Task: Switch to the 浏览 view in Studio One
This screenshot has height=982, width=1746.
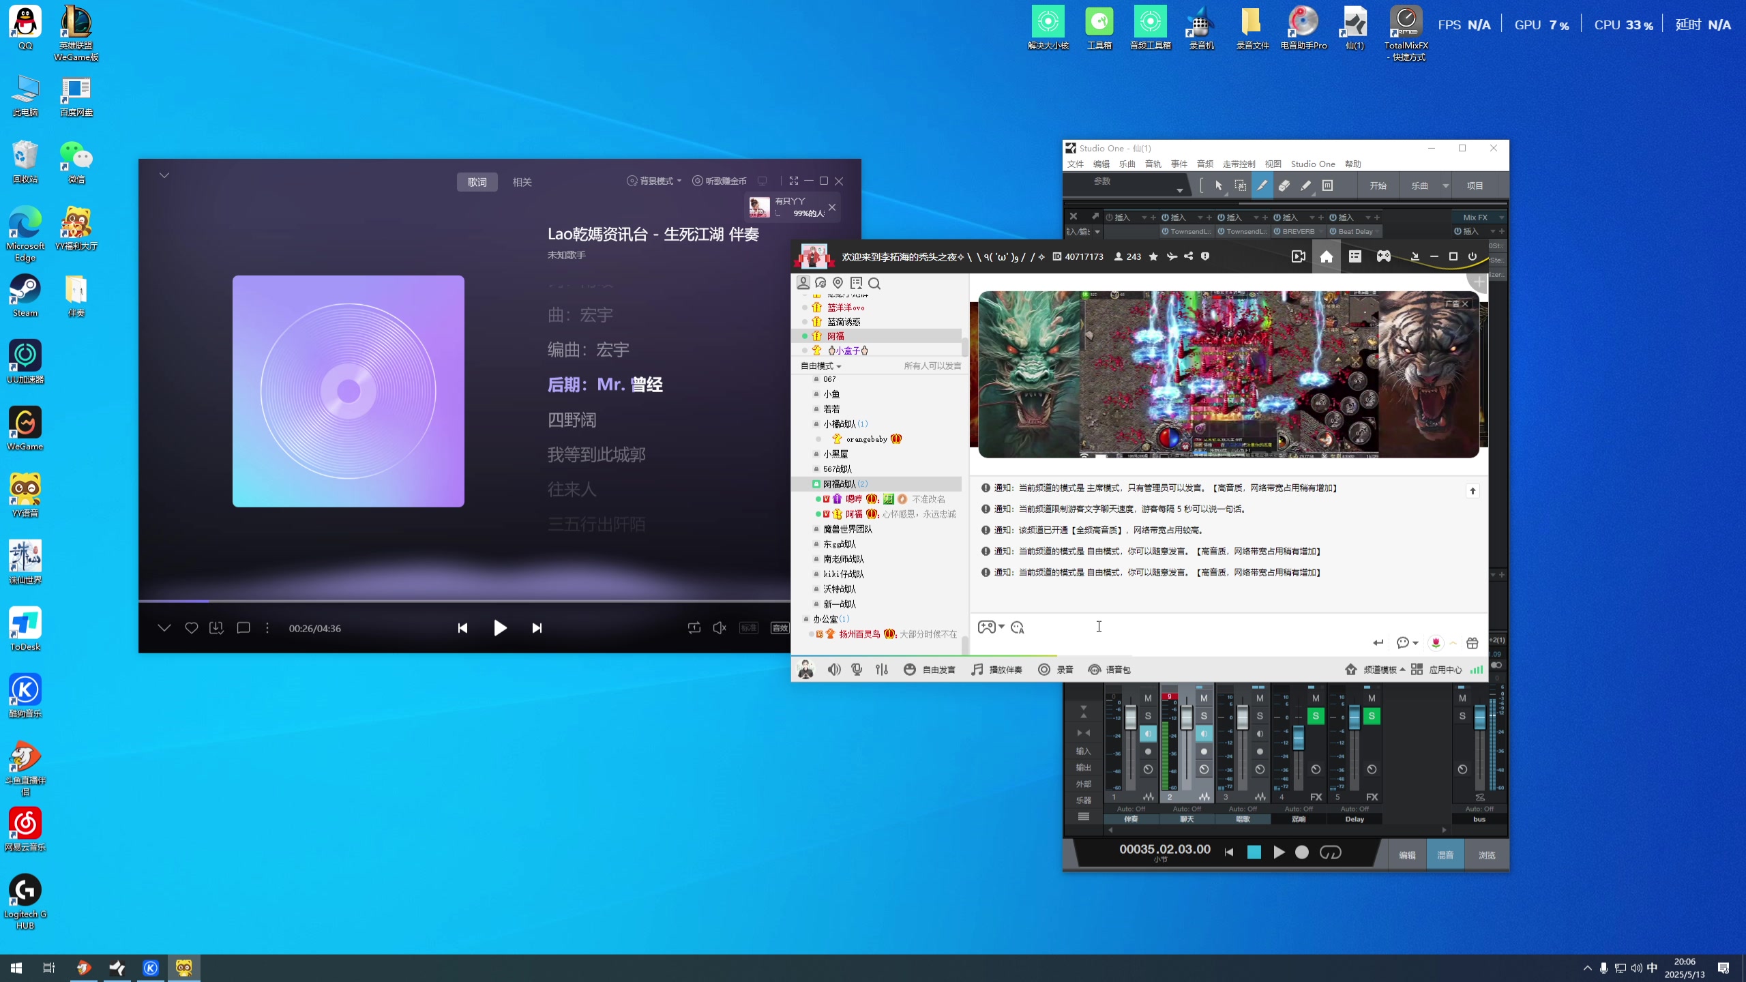Action: coord(1487,855)
